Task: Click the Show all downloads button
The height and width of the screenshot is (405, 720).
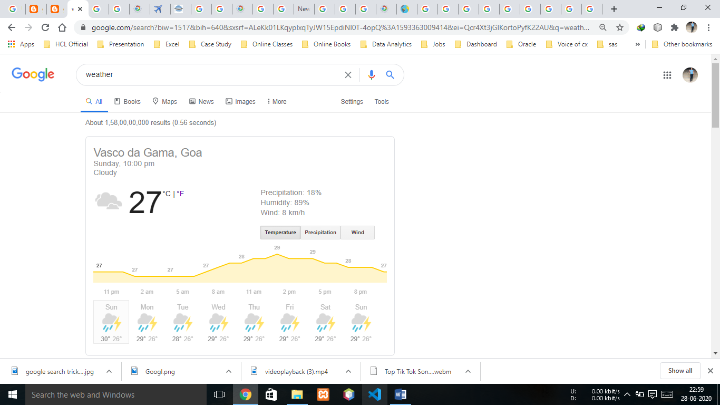Action: (x=680, y=370)
